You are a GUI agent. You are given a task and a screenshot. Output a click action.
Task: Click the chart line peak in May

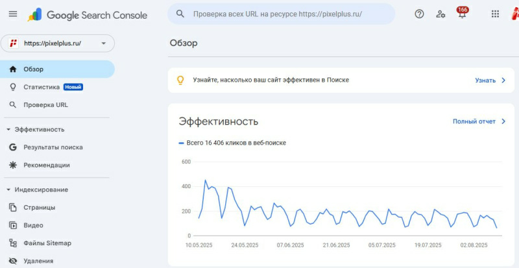click(206, 180)
